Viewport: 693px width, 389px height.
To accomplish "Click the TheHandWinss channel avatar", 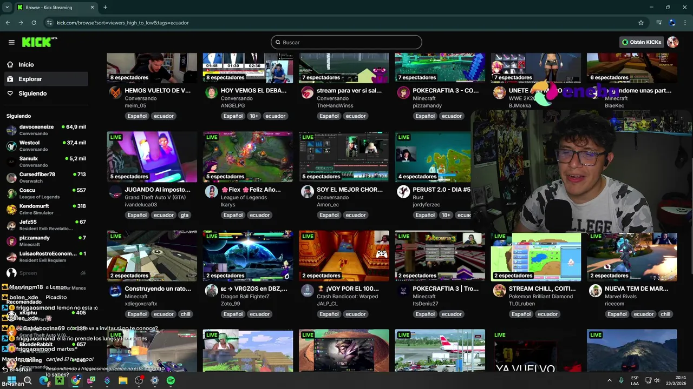I will pos(308,92).
